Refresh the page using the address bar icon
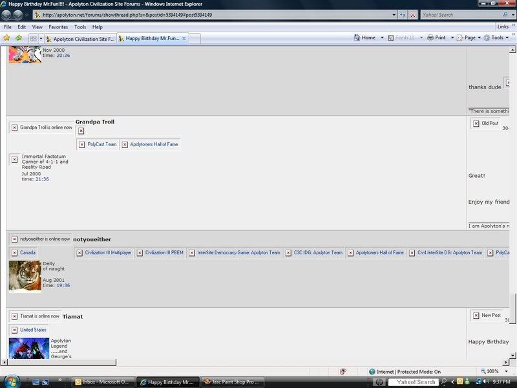Viewport: 517px width, 388px height. click(x=403, y=15)
